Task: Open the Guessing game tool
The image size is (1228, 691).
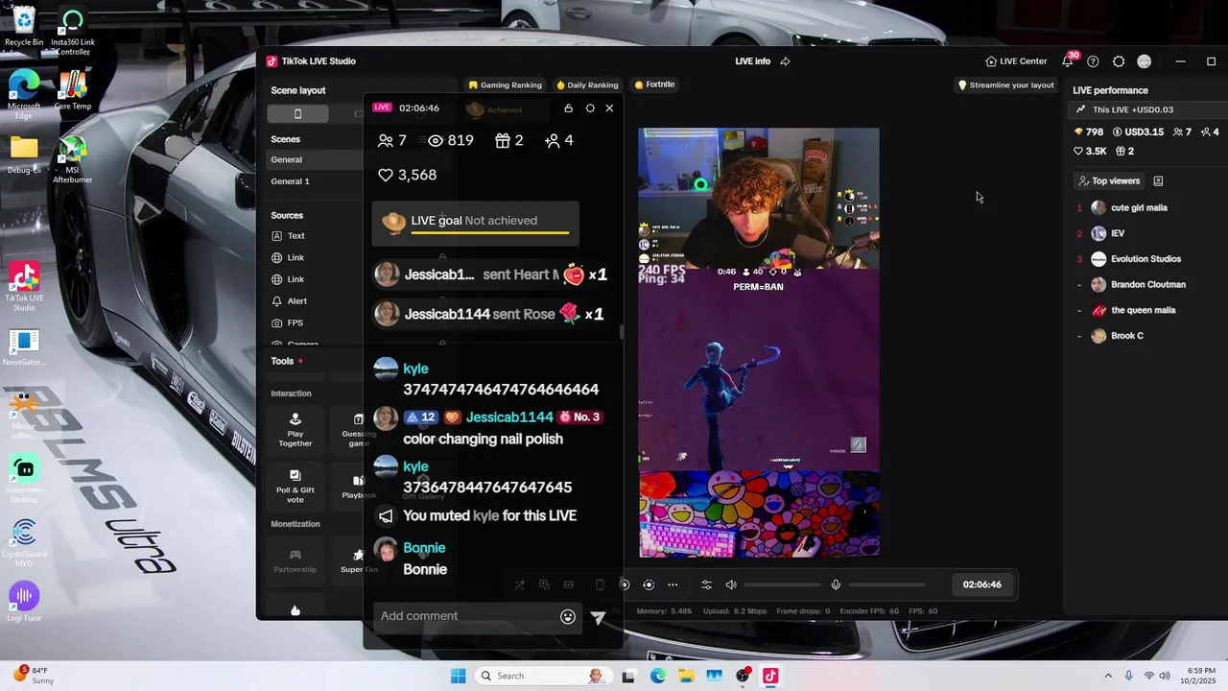Action: (x=358, y=430)
